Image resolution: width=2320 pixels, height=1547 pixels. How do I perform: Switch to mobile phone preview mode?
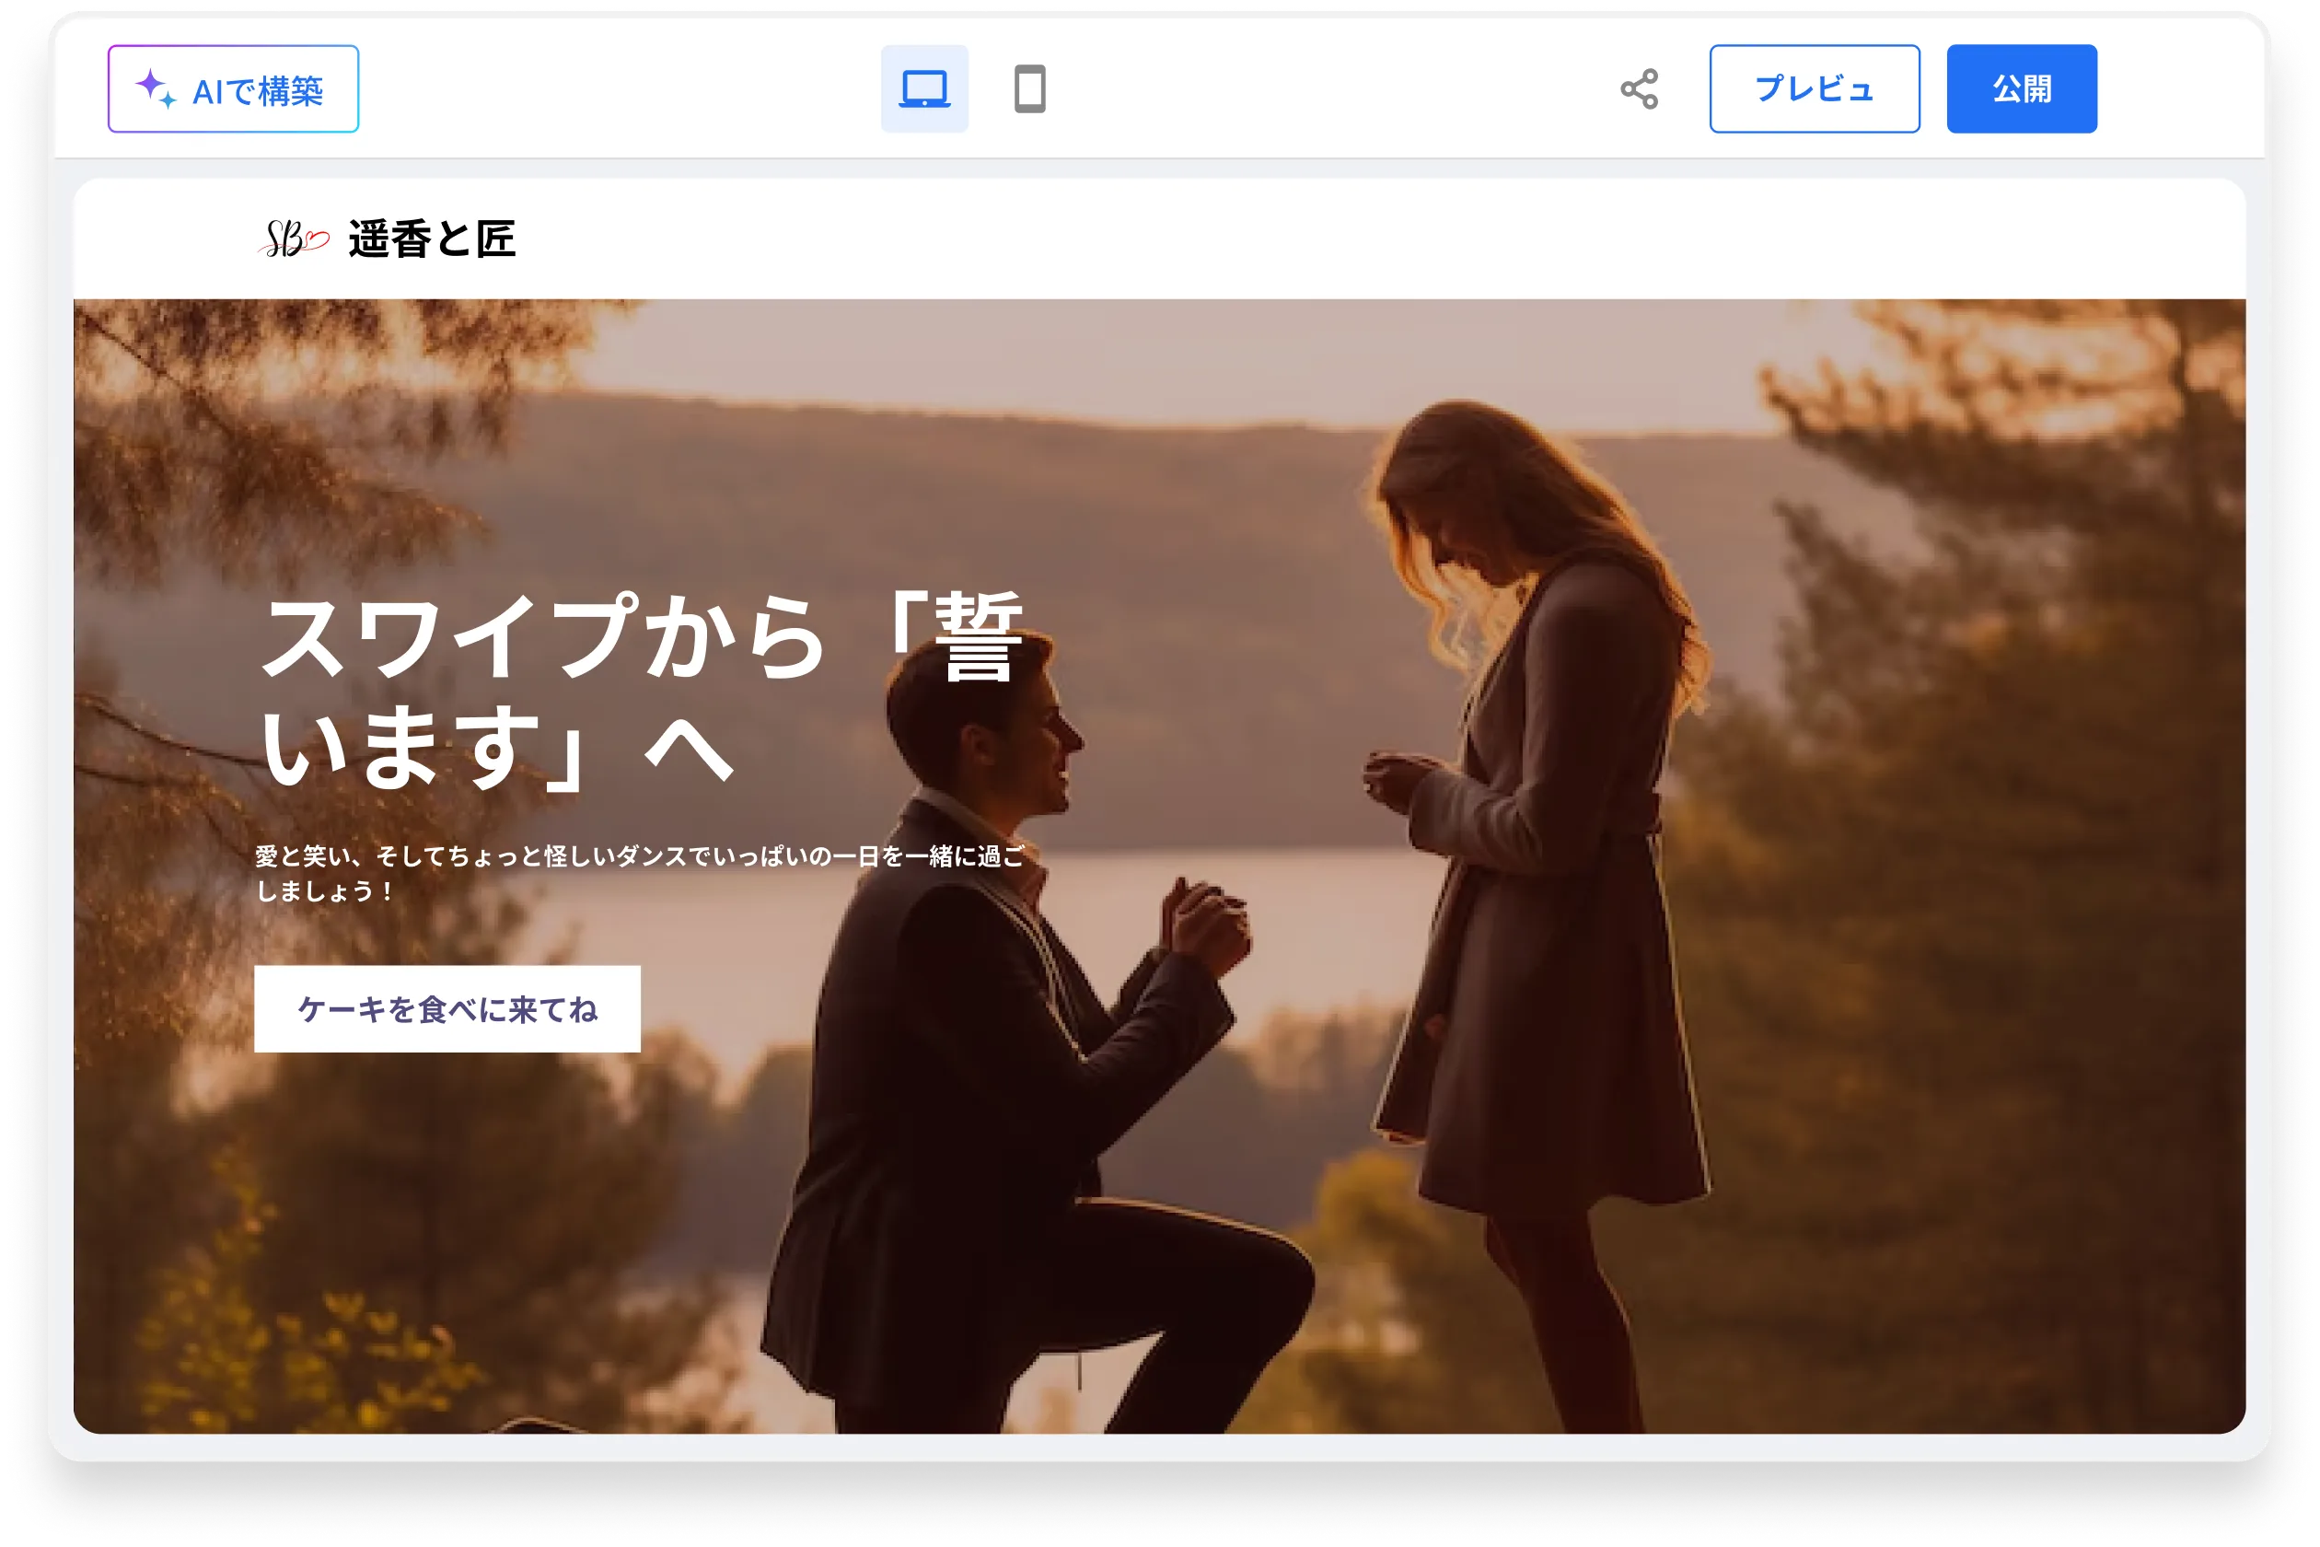(1030, 88)
